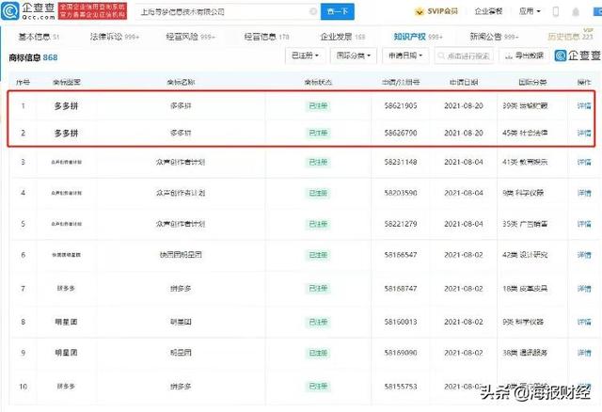Click the 快团团明星团 trademark image in row 6
The height and width of the screenshot is (412, 602).
pyautogui.click(x=67, y=255)
